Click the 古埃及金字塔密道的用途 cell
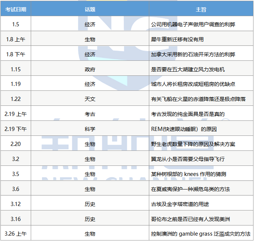The image size is (255, 242). click(x=180, y=204)
